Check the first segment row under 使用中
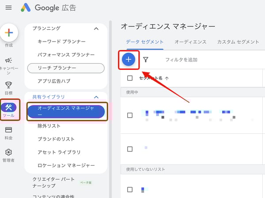This screenshot has height=198, width=265. (x=130, y=115)
